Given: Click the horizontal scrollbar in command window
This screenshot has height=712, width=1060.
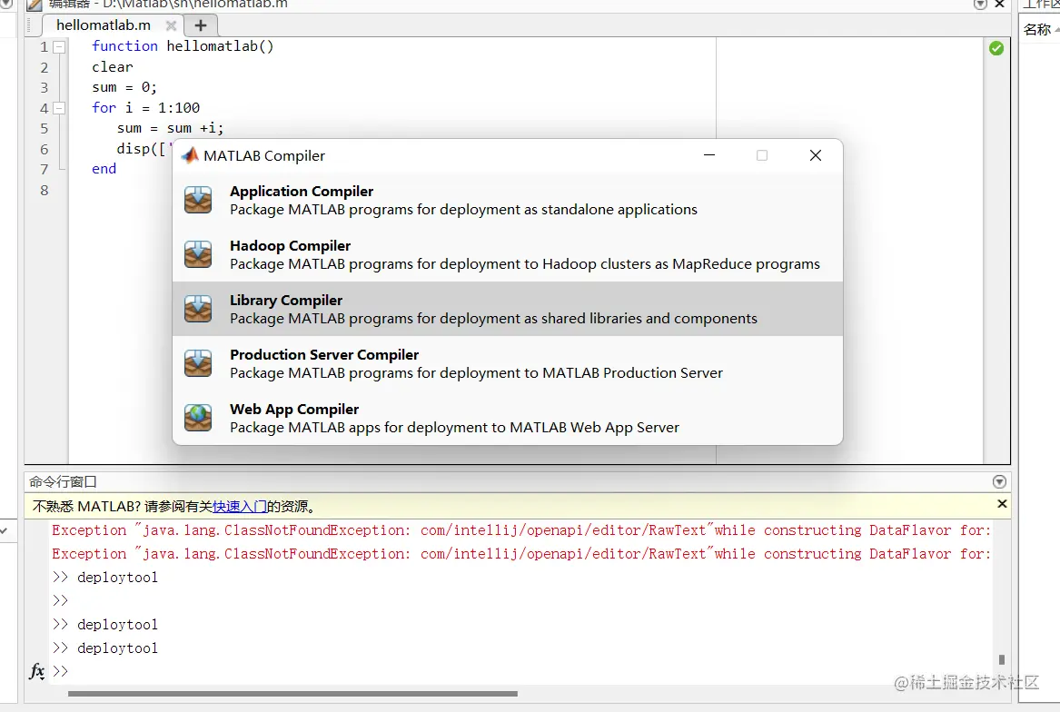Looking at the screenshot, I should [x=292, y=694].
